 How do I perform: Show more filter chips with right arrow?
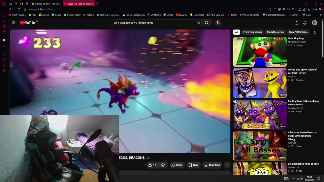coord(315,32)
